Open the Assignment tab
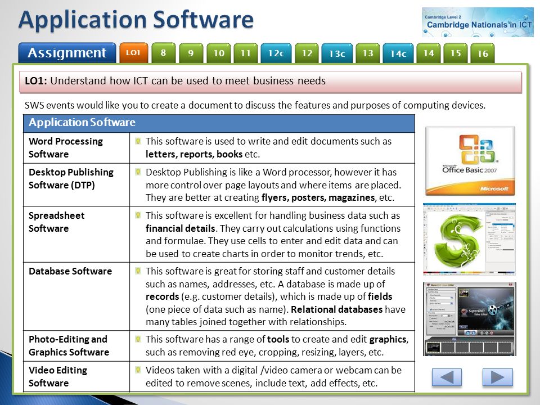Screen dimensions: 540x405 tap(67, 53)
